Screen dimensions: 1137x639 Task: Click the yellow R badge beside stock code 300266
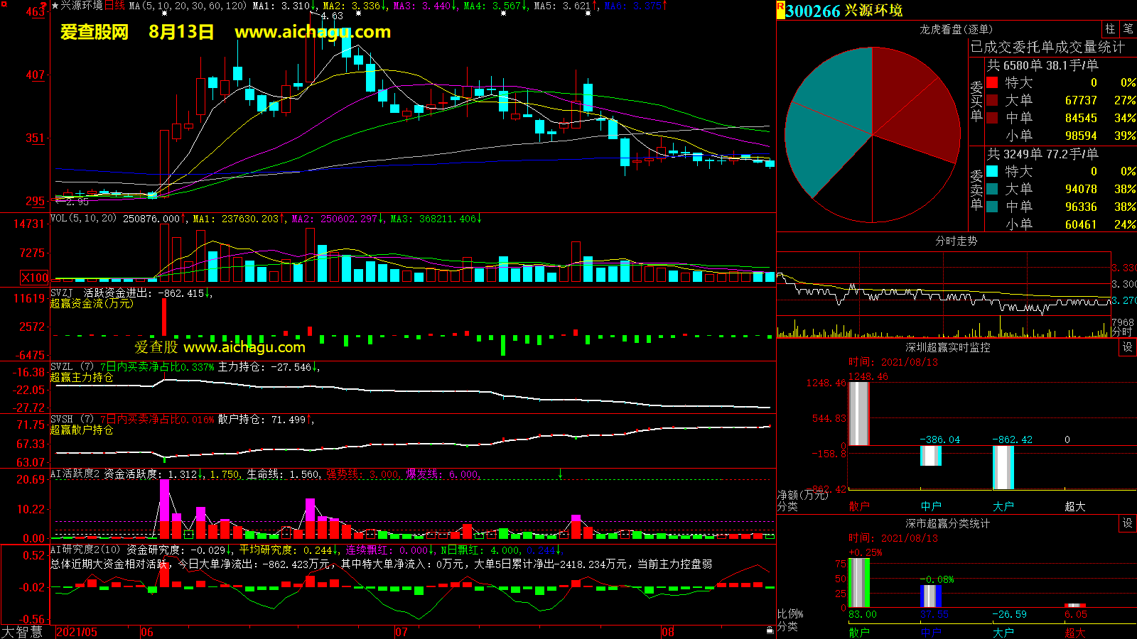(x=780, y=8)
